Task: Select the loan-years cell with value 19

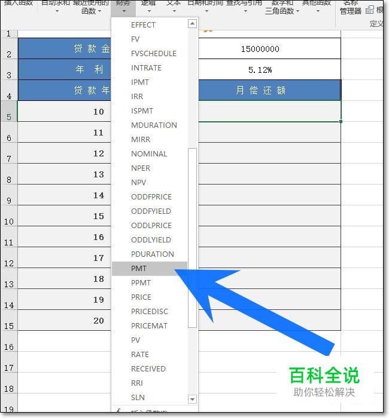Action: tap(65, 299)
